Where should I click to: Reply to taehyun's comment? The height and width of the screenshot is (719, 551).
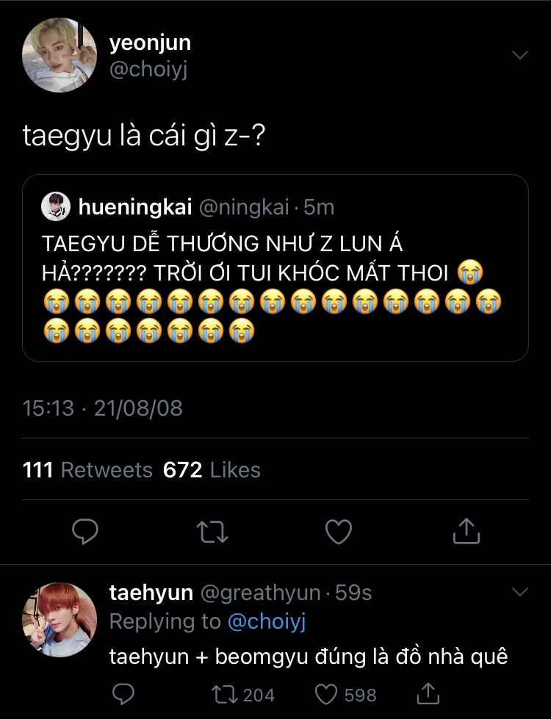tap(124, 694)
